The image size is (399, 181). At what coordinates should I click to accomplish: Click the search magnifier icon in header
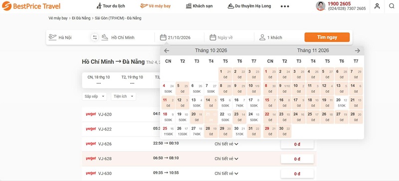click(392, 6)
